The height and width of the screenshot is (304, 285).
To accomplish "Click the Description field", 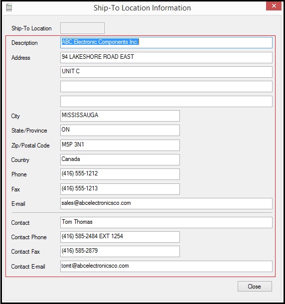I will [166, 43].
